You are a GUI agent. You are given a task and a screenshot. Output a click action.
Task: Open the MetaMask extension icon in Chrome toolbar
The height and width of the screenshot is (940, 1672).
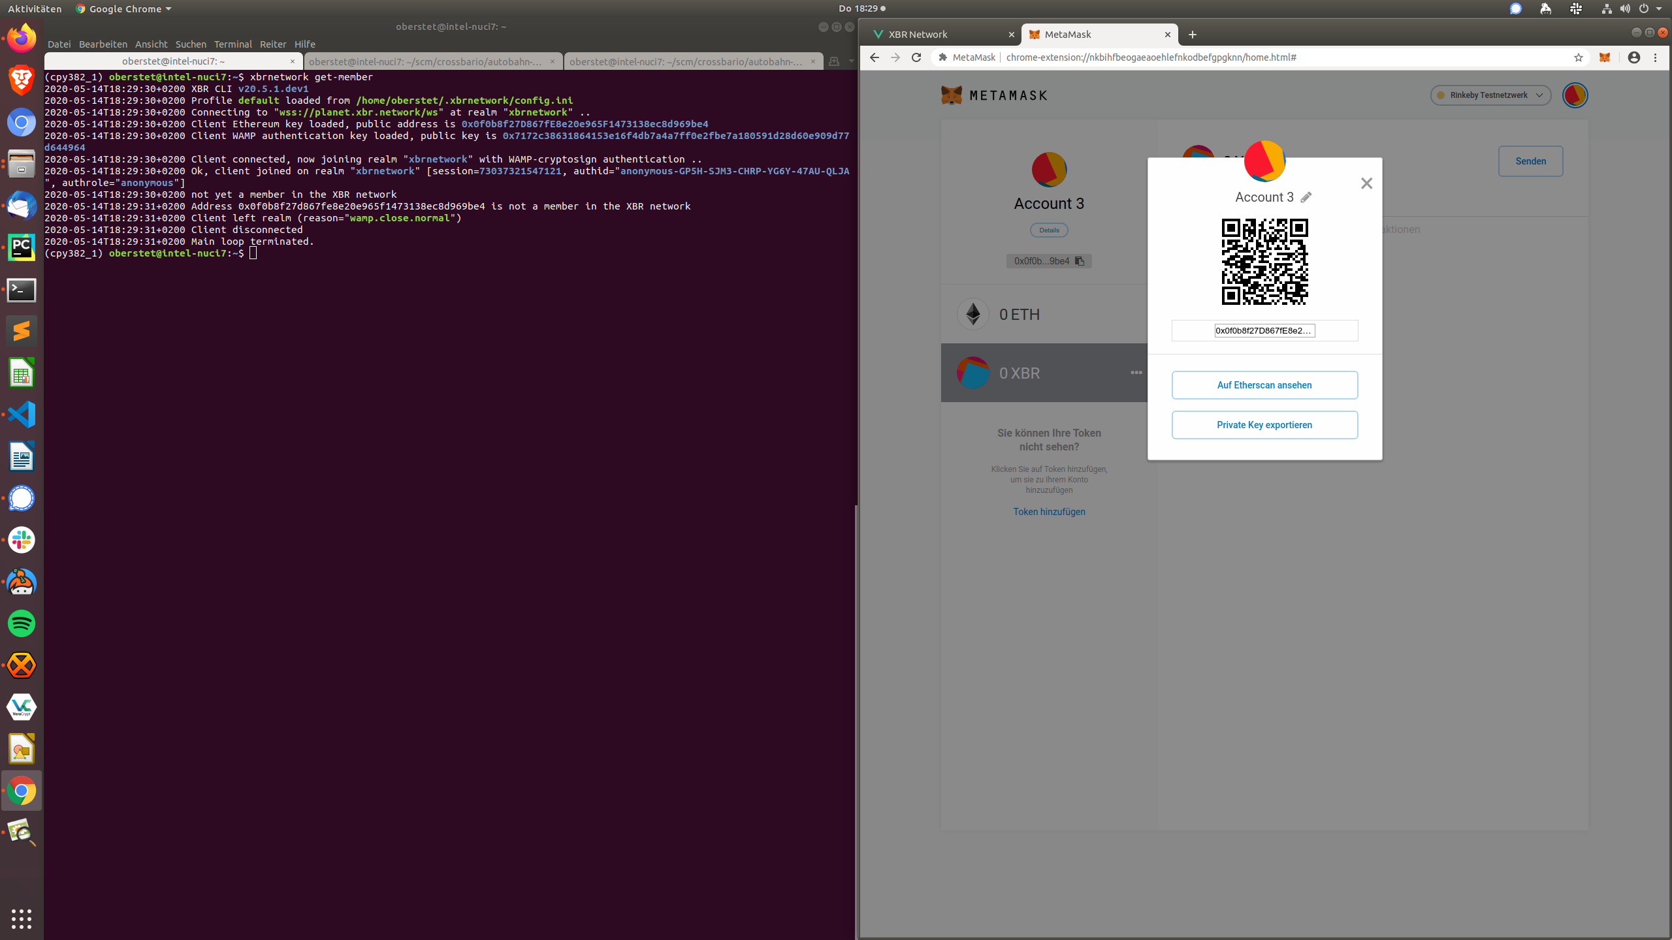1605,57
